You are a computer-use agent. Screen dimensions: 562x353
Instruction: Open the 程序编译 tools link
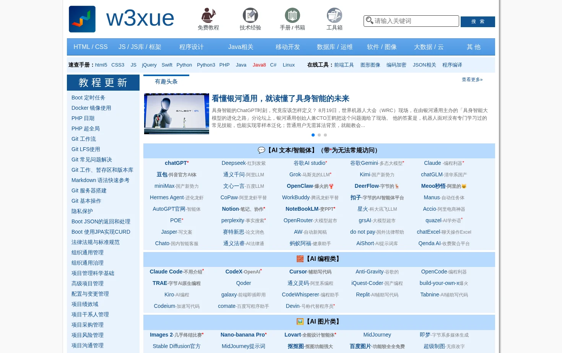[452, 65]
